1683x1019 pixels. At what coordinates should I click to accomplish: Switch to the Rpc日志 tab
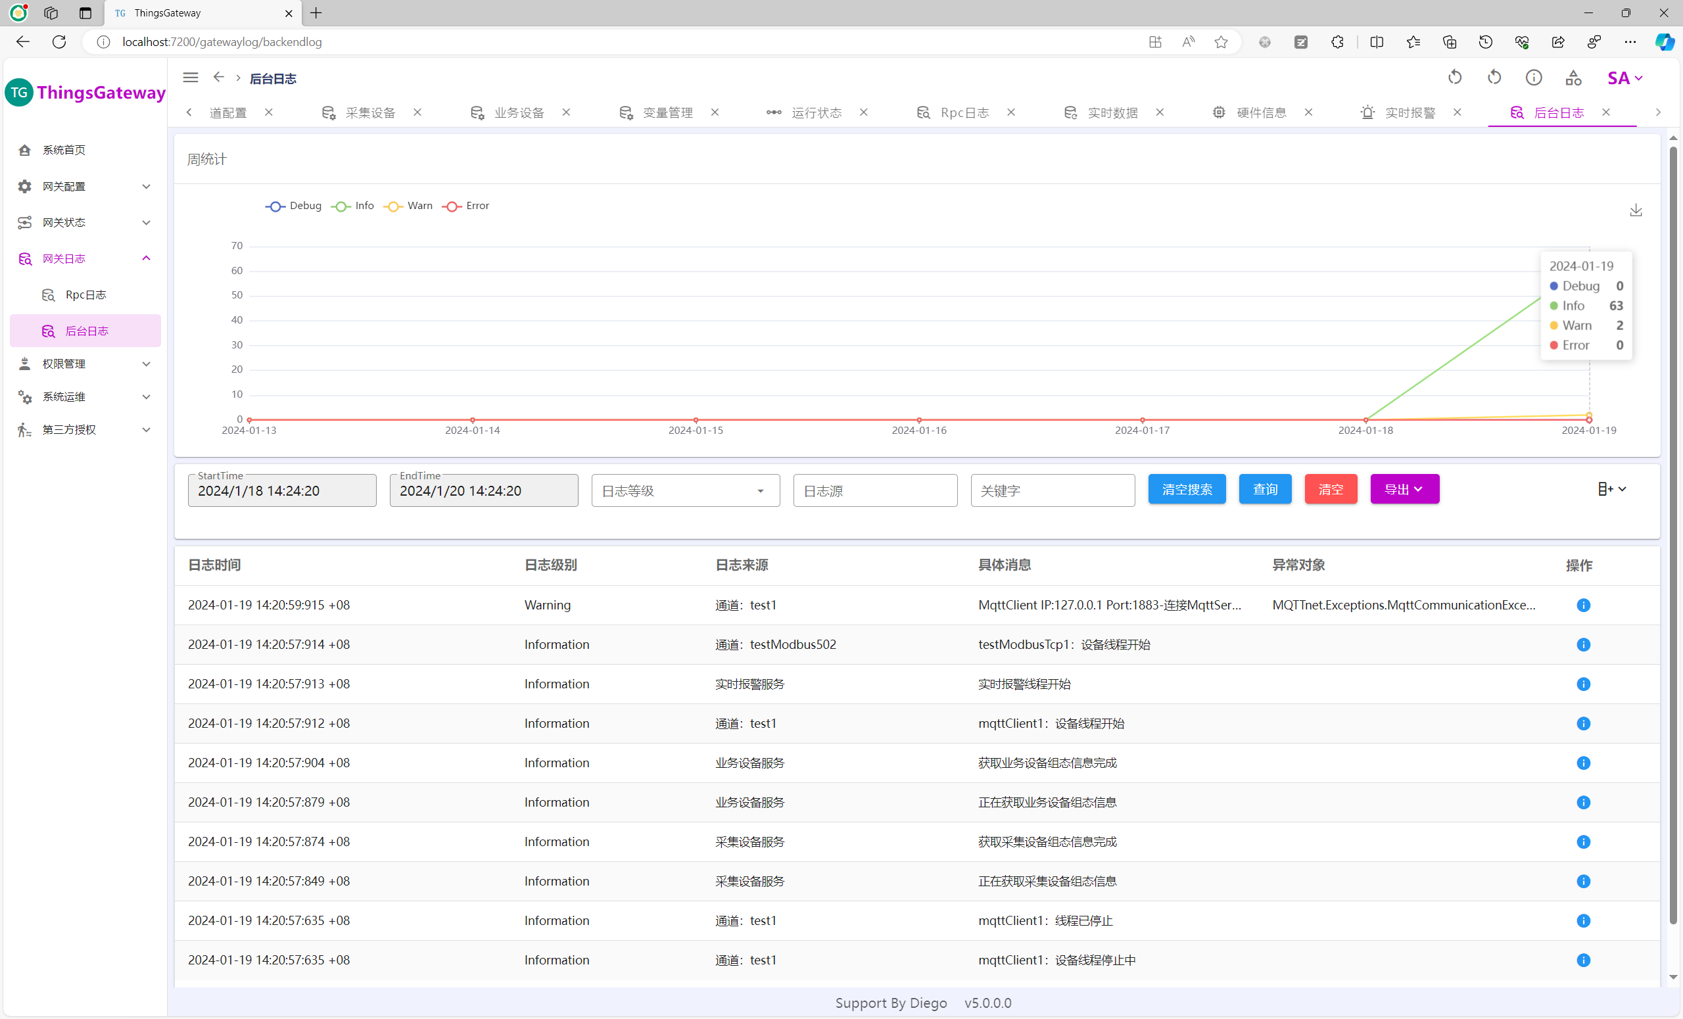964,112
